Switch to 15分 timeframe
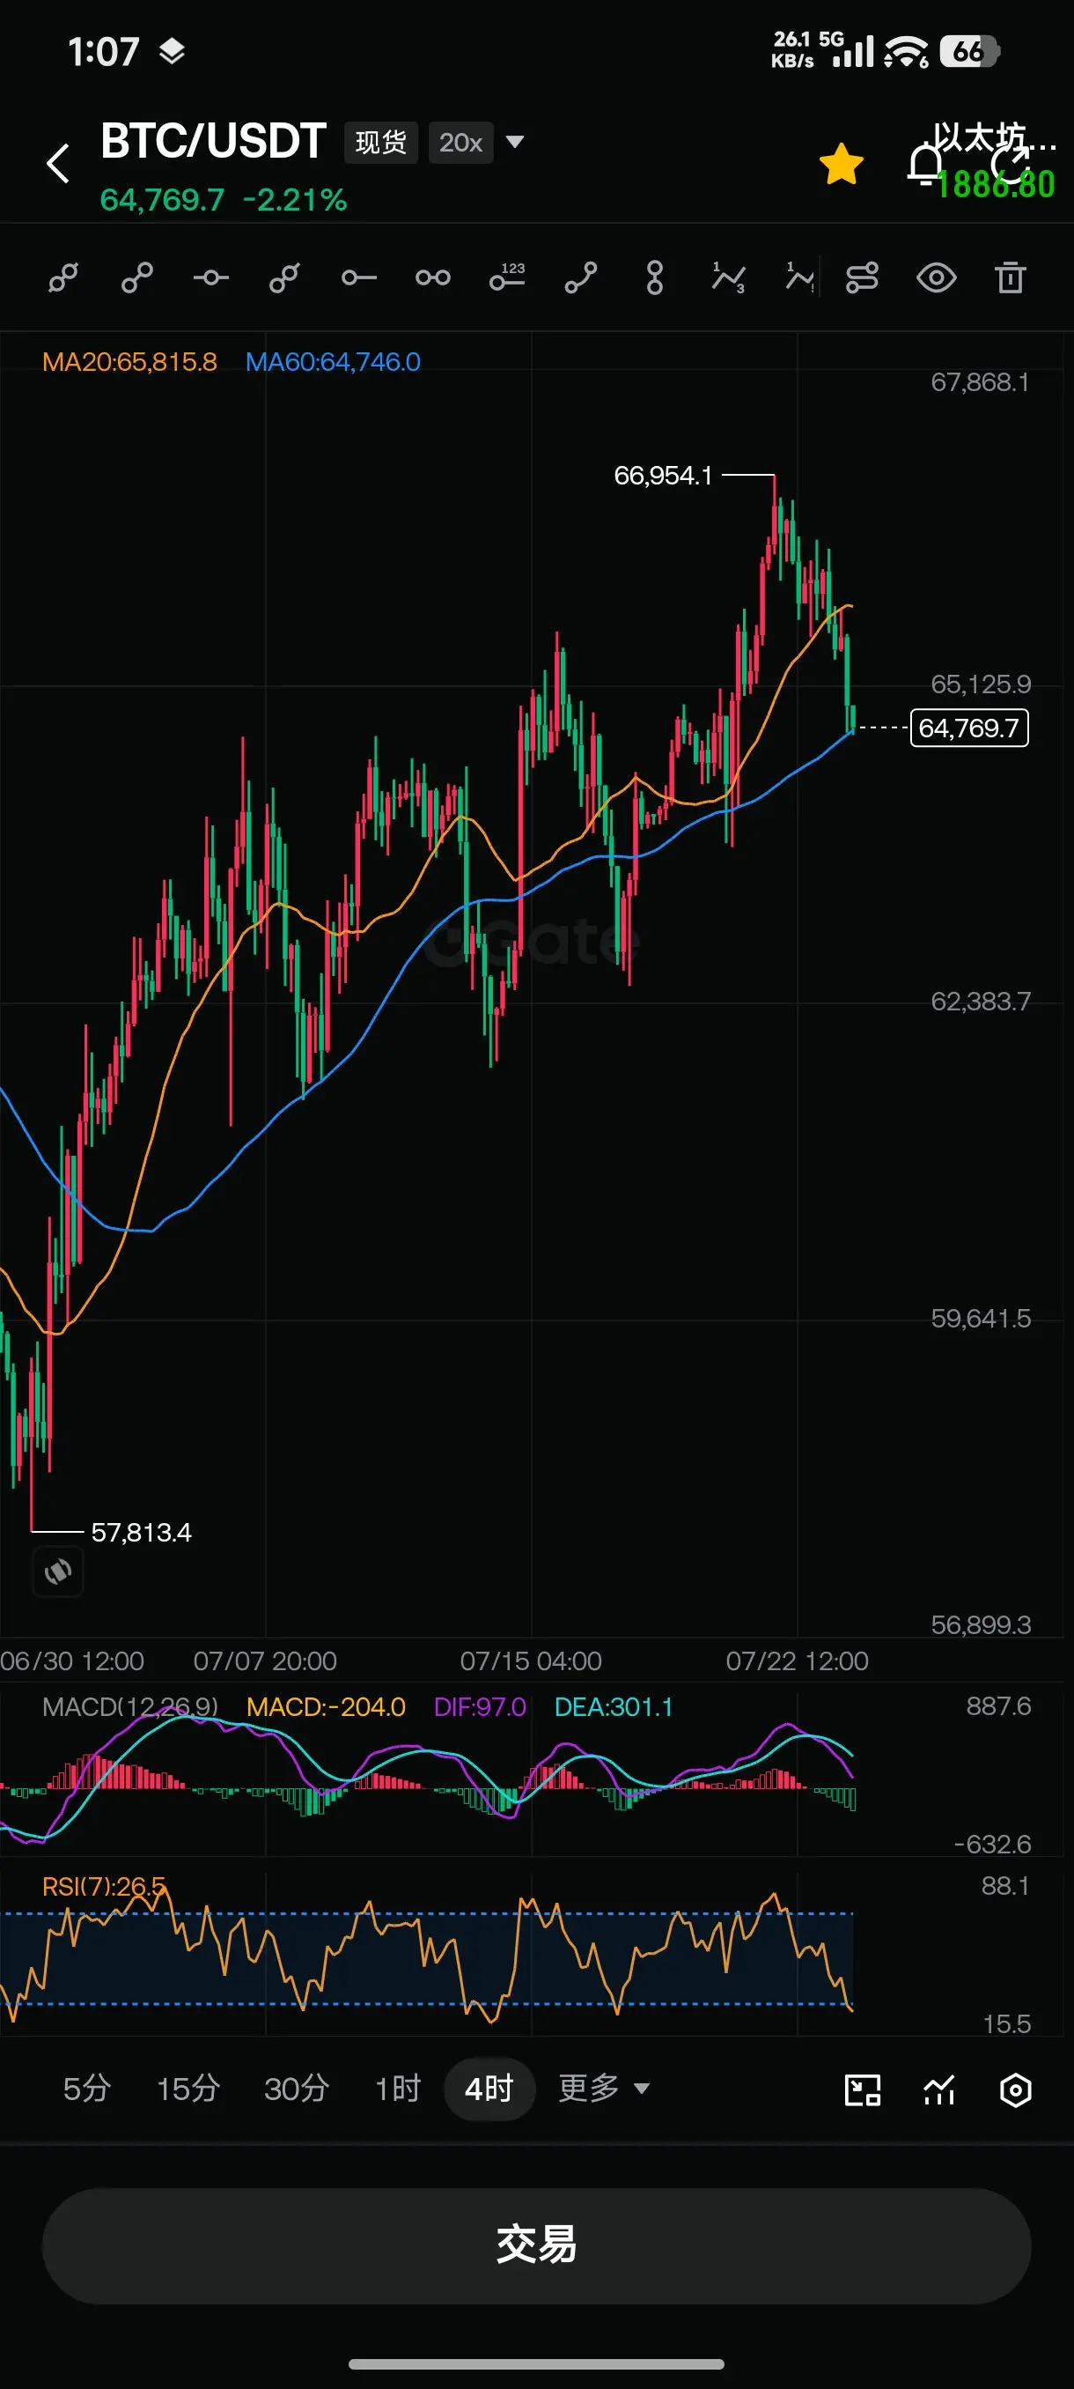Viewport: 1074px width, 2389px height. (x=188, y=2089)
